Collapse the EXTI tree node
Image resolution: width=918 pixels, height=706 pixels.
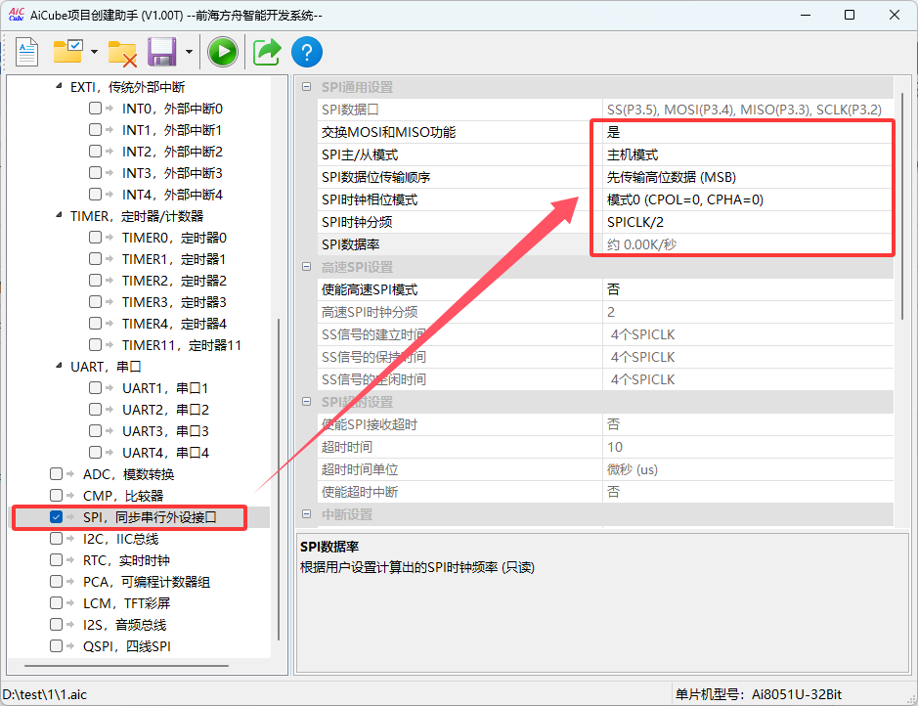click(x=59, y=87)
